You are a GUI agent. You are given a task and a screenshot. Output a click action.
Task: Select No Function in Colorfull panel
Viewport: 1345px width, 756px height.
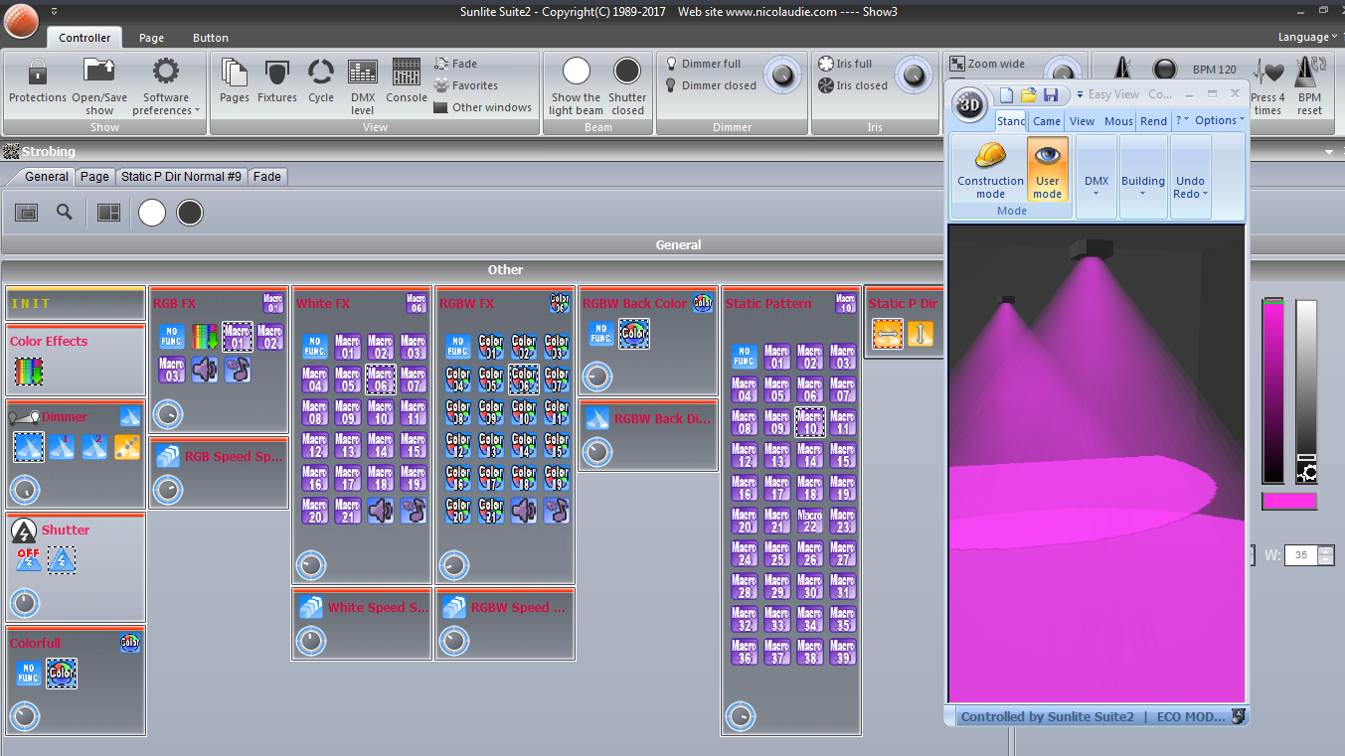[28, 674]
